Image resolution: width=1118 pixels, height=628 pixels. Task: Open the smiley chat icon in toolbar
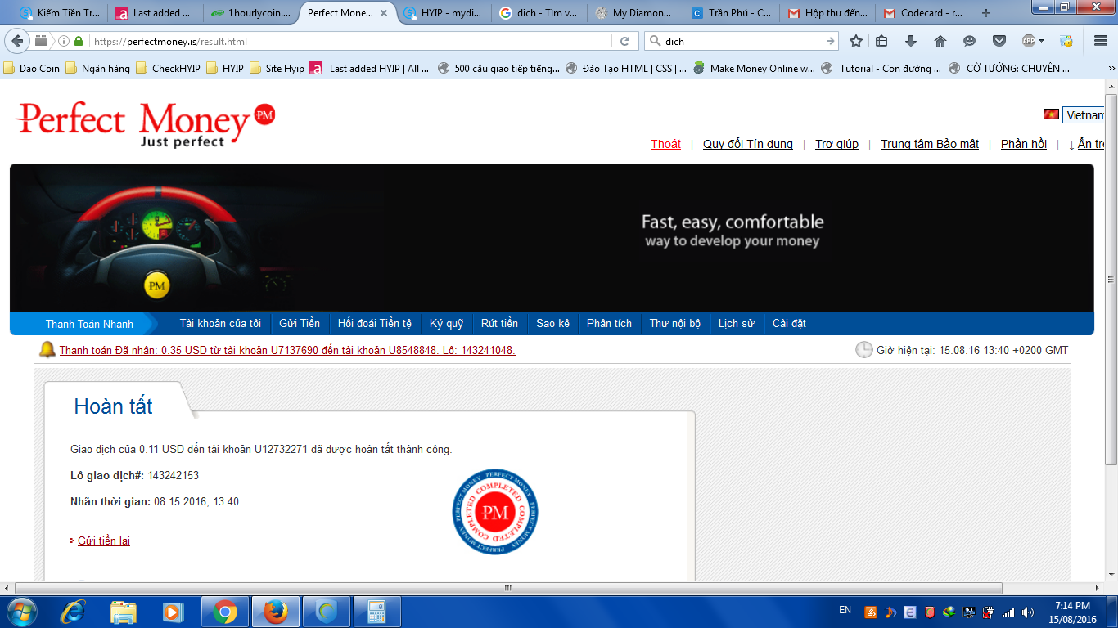pyautogui.click(x=970, y=41)
